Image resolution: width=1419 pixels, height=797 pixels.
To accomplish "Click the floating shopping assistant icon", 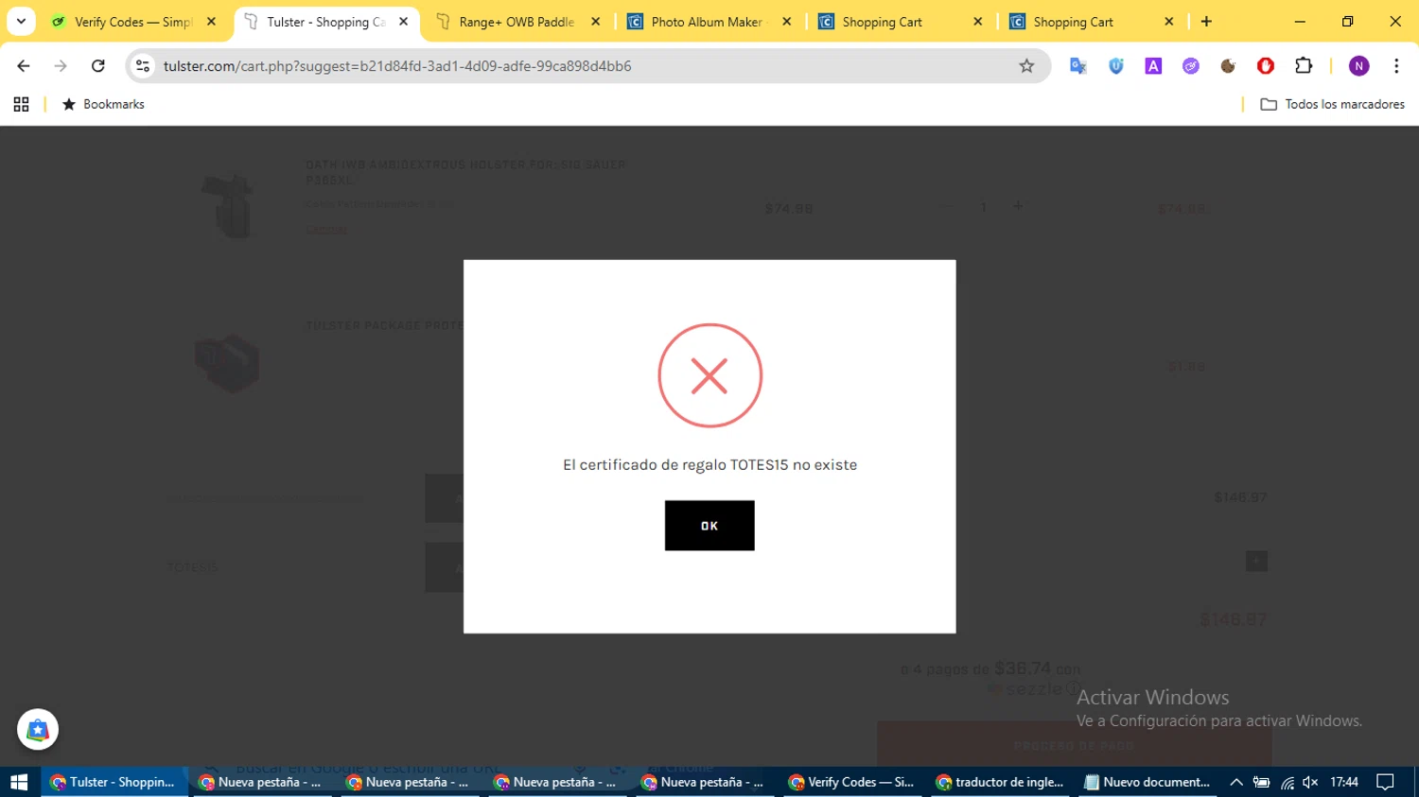I will [38, 730].
